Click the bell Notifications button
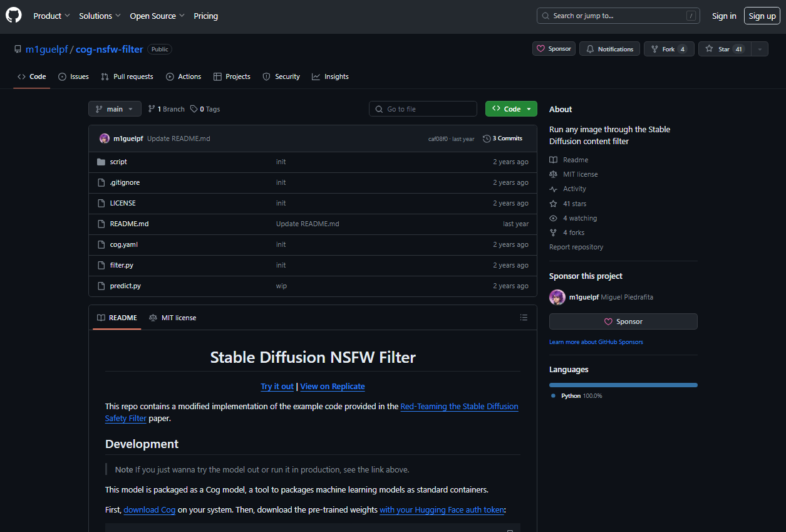The height and width of the screenshot is (532, 786). [x=610, y=49]
